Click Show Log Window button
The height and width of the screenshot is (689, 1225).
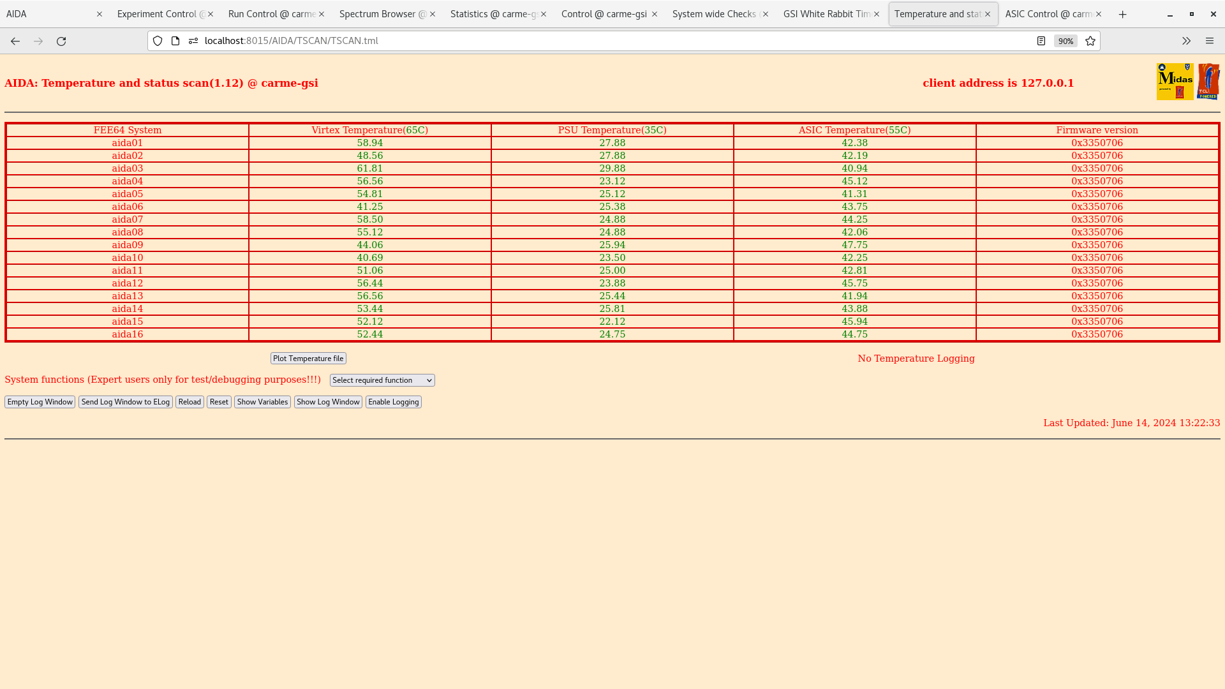click(328, 401)
